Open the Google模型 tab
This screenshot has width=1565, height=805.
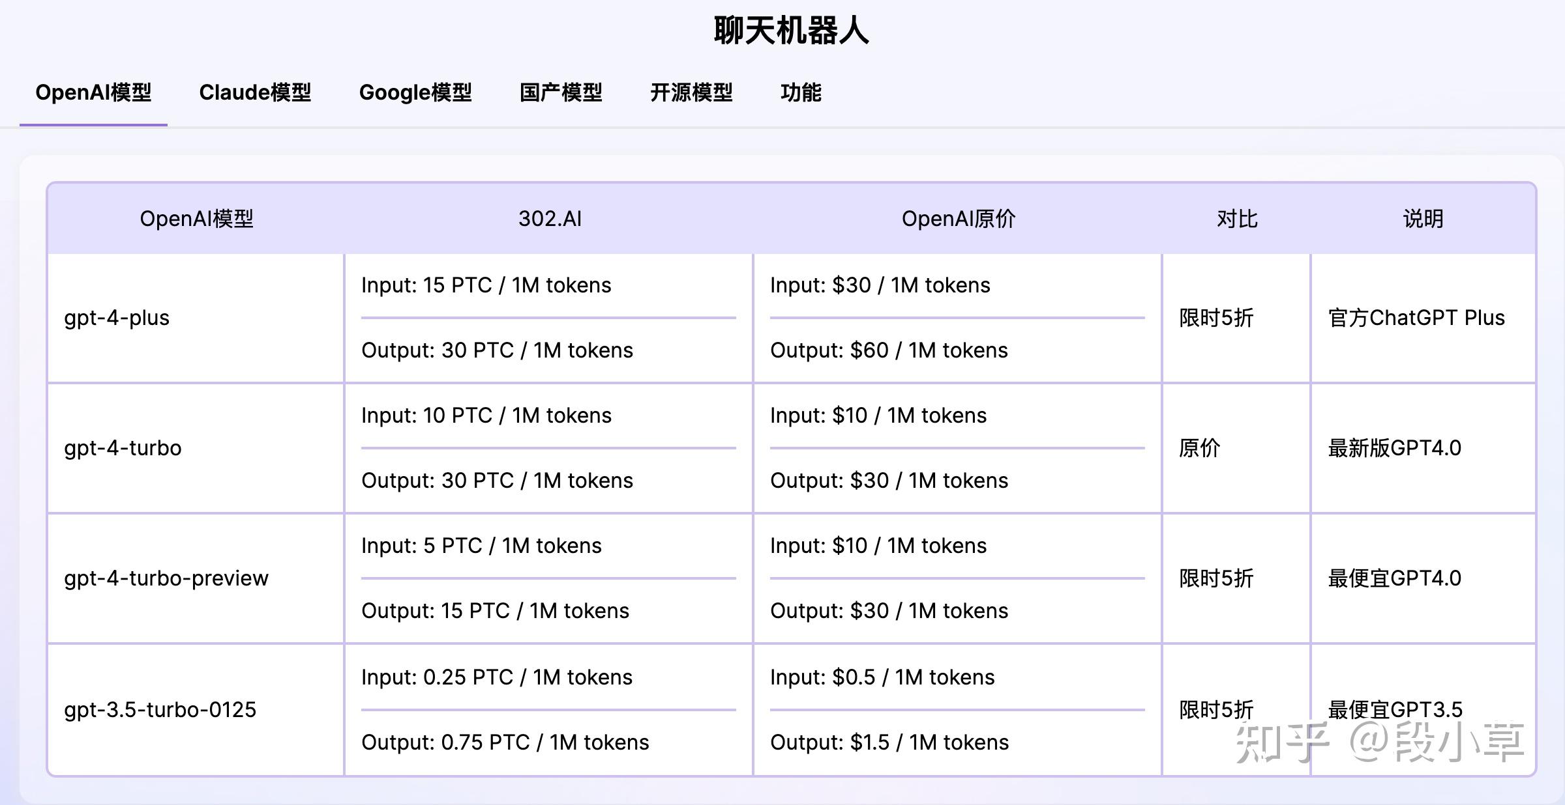(416, 92)
